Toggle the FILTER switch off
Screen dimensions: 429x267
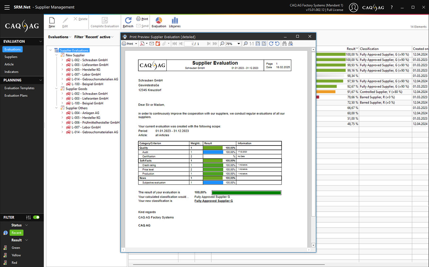coord(36,217)
